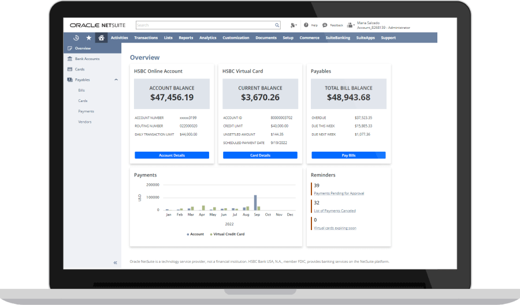Click the Maria Salcedo user name
Screen dimensions: 520x305
point(368,23)
